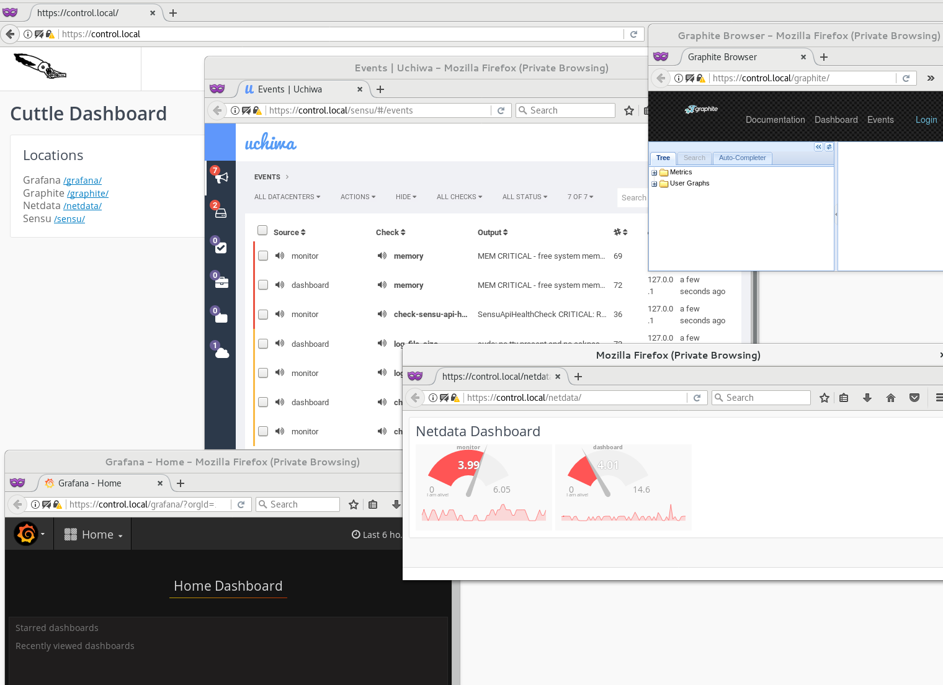
Task: Open the /grafana/ link on Cuttle Dashboard
Action: click(83, 181)
